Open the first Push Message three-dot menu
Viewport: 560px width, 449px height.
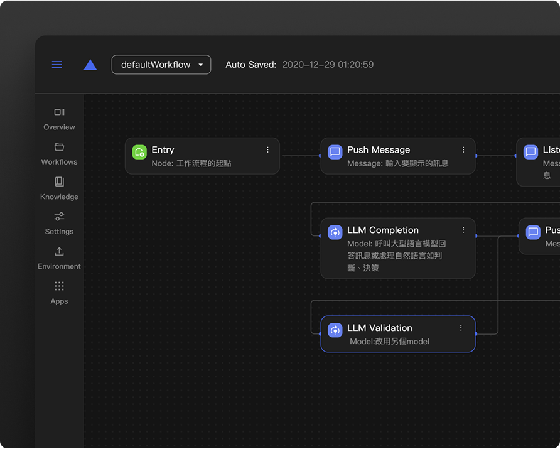463,149
